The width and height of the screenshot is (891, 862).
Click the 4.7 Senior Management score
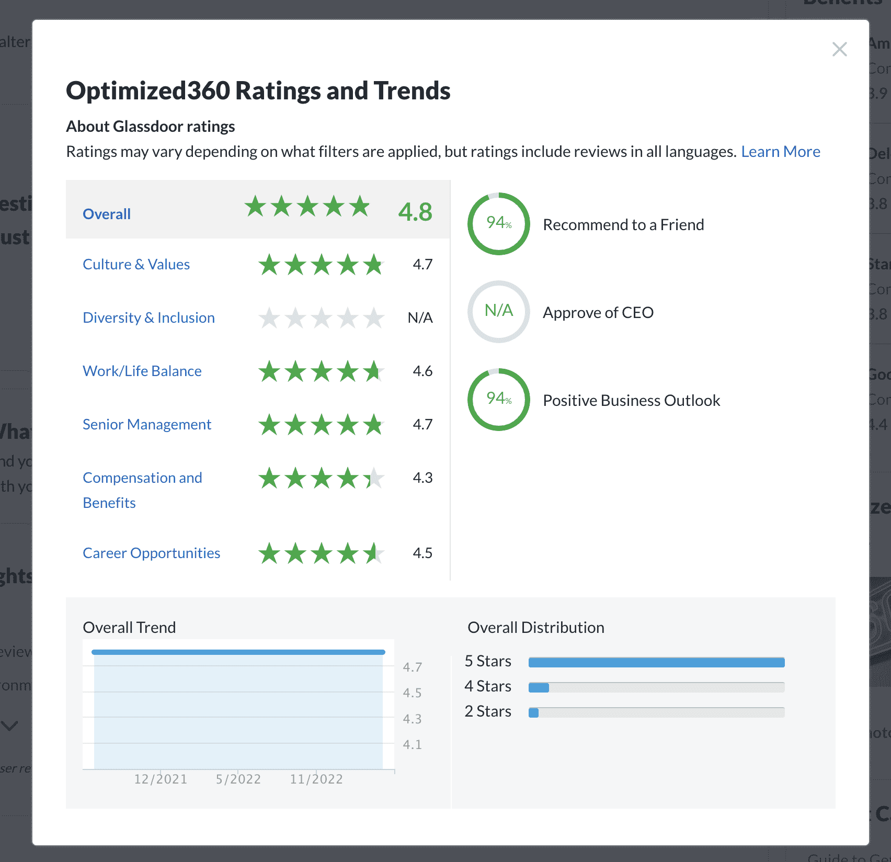(422, 424)
